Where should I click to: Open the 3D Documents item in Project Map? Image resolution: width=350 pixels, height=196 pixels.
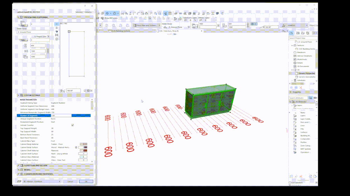tap(303, 66)
